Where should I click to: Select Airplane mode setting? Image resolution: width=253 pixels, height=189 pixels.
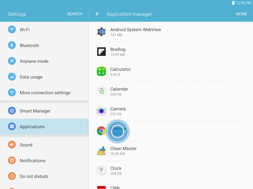click(x=44, y=61)
